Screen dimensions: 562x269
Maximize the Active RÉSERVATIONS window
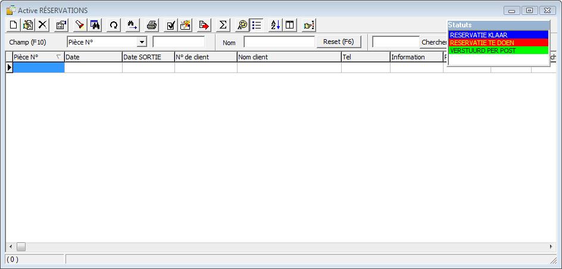[x=529, y=11]
